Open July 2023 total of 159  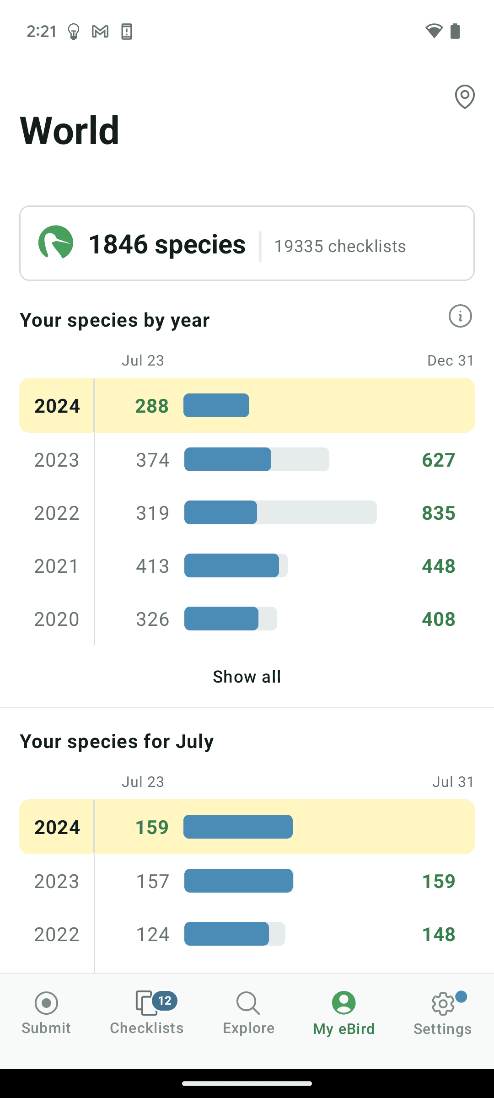[438, 881]
